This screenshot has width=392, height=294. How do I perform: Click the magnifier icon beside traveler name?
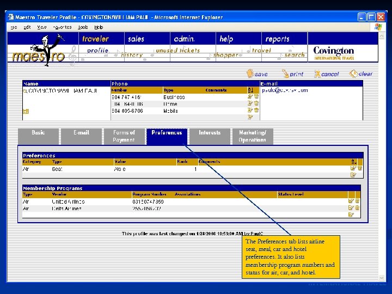[25, 91]
